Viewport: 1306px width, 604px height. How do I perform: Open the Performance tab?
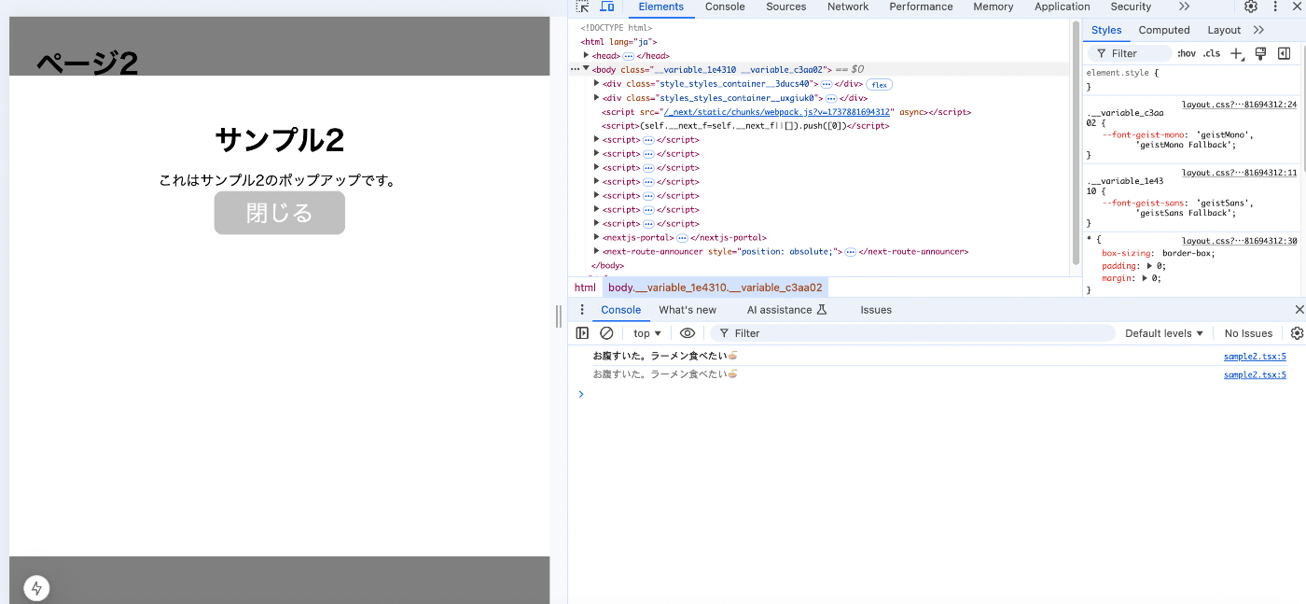pyautogui.click(x=921, y=7)
